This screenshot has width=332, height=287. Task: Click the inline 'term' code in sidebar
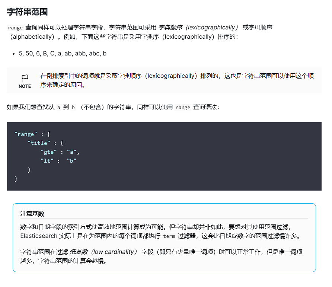click(169, 236)
